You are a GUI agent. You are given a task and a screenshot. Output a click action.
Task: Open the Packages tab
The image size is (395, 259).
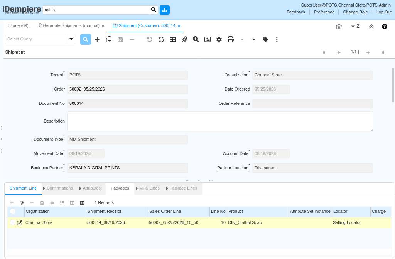click(x=120, y=188)
